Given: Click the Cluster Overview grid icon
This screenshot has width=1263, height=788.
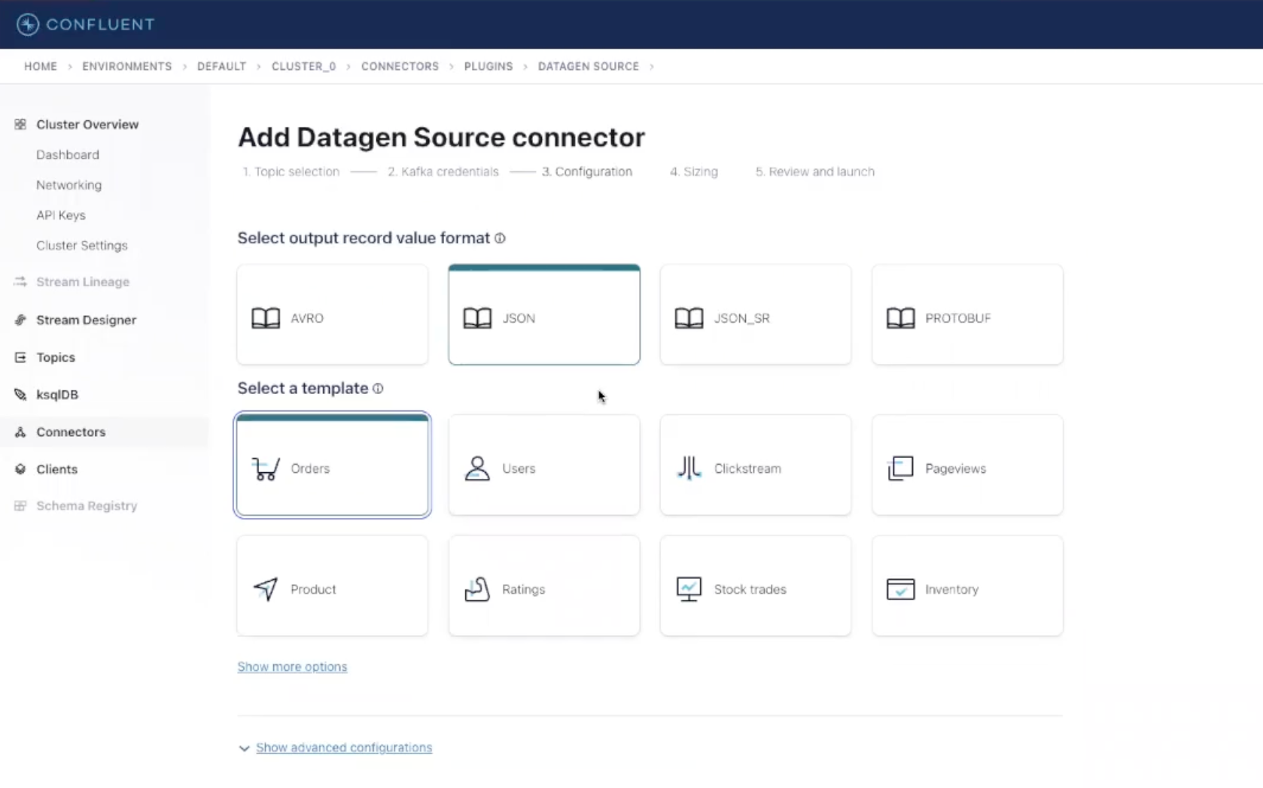Looking at the screenshot, I should click(20, 124).
